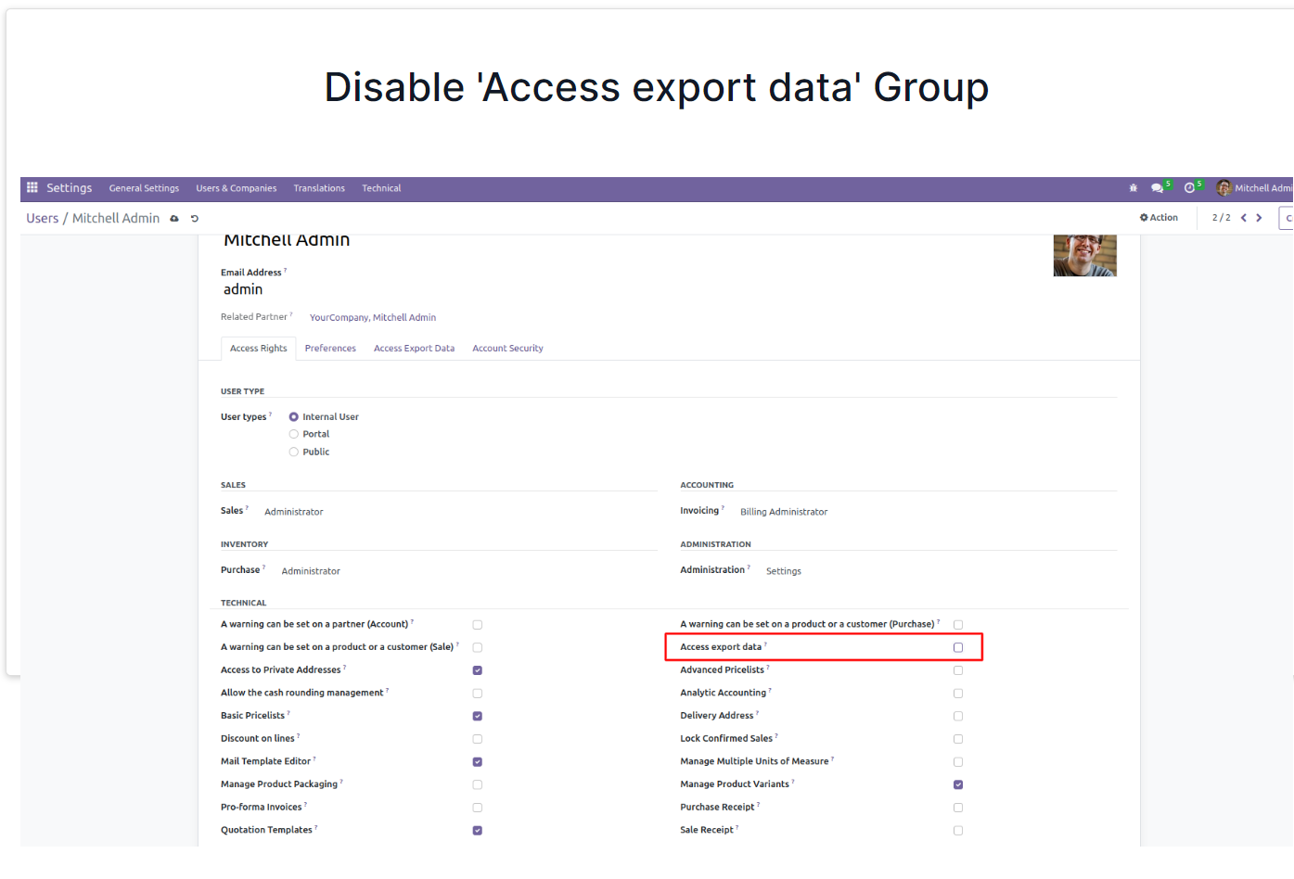Open the YourCompany, Mitchell Admin partner link
Screen dimensions: 1294x879
[373, 317]
